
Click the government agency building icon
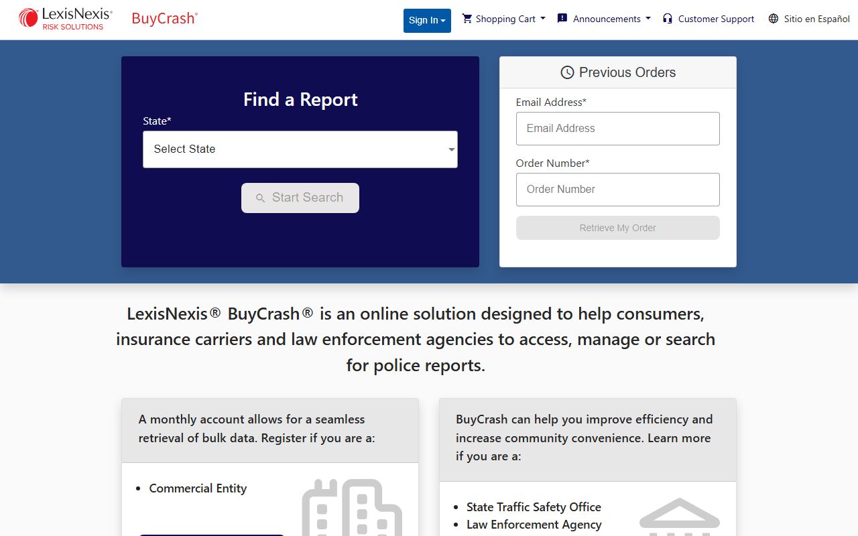[679, 516]
